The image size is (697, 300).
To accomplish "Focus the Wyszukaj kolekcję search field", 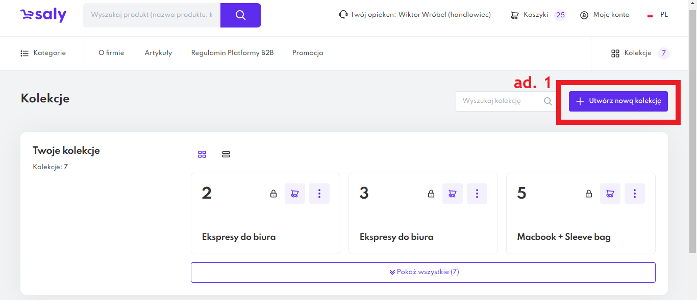I will coord(497,101).
